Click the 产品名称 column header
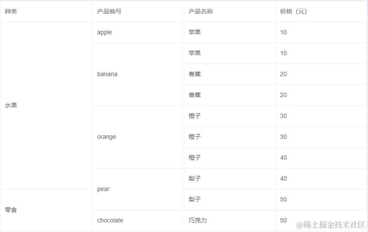This screenshot has width=368, height=232. 200,12
